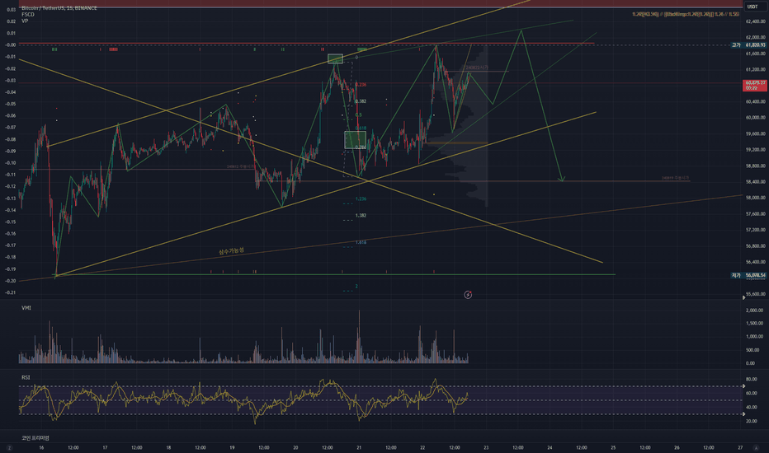Viewport: 769px width, 453px height.
Task: Select the 0.236 Fibonacci level label
Action: click(361, 85)
